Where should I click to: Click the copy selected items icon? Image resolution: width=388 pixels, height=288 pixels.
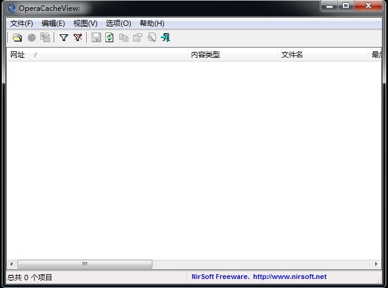124,37
